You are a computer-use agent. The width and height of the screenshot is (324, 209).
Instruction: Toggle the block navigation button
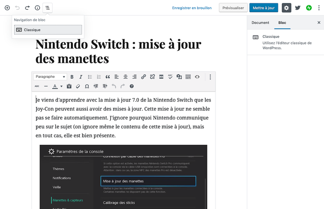[47, 8]
